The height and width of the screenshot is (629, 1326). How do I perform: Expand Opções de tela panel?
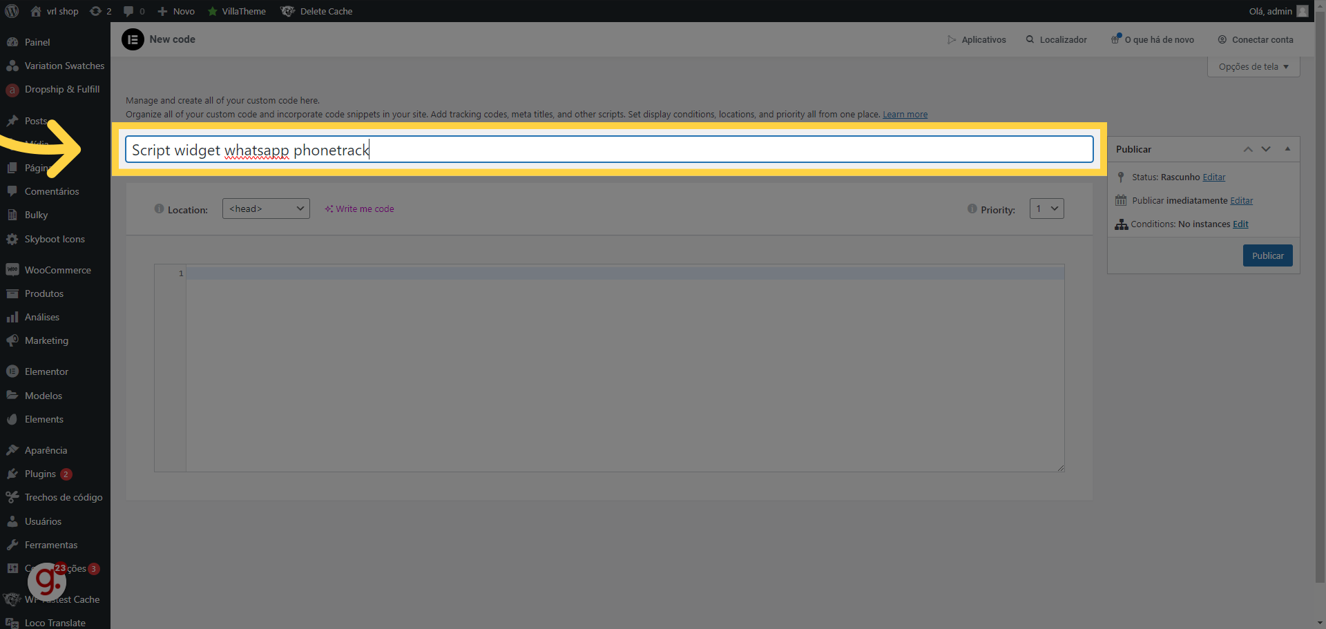tap(1253, 66)
